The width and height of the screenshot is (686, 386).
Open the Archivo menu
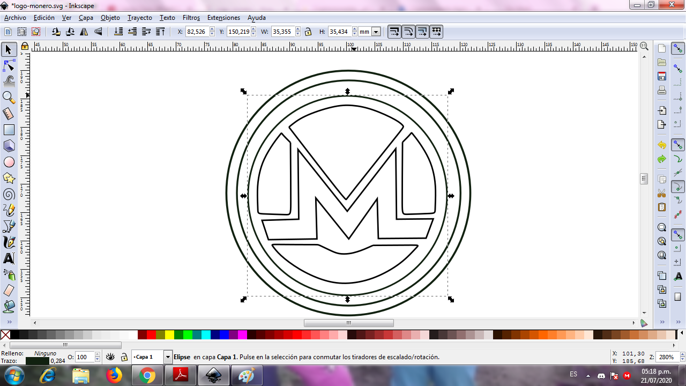(15, 18)
